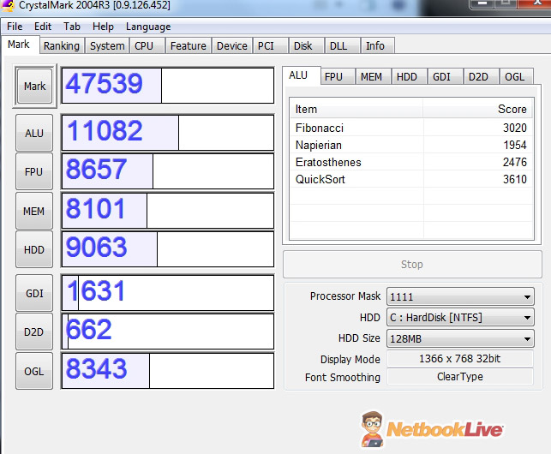Click the total Mark score 47539

coord(105,84)
